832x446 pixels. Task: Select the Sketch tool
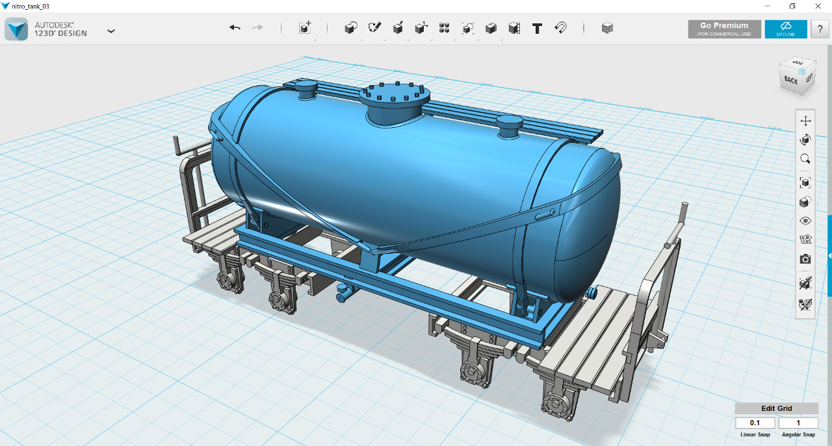[374, 28]
